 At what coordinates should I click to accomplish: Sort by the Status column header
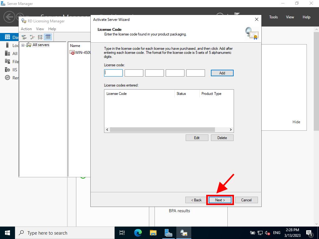pyautogui.click(x=181, y=94)
